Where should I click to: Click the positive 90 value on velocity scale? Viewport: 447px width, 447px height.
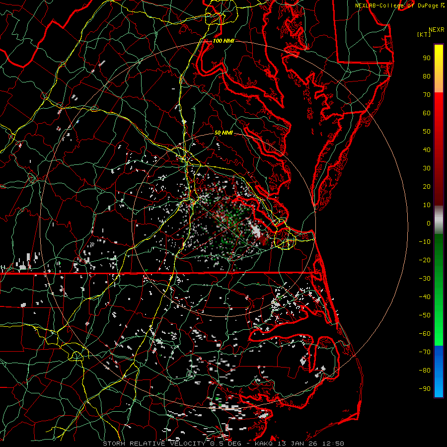pyautogui.click(x=427, y=58)
